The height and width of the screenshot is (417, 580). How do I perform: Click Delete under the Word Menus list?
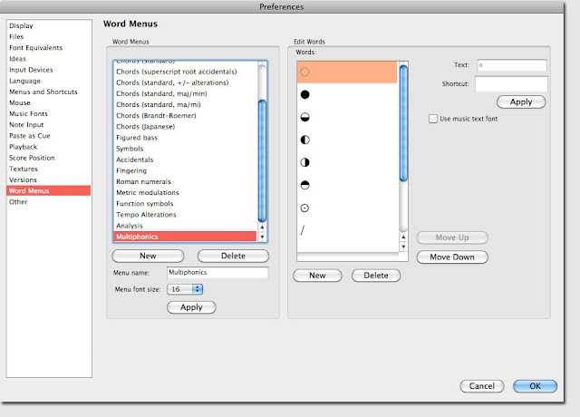tap(233, 256)
